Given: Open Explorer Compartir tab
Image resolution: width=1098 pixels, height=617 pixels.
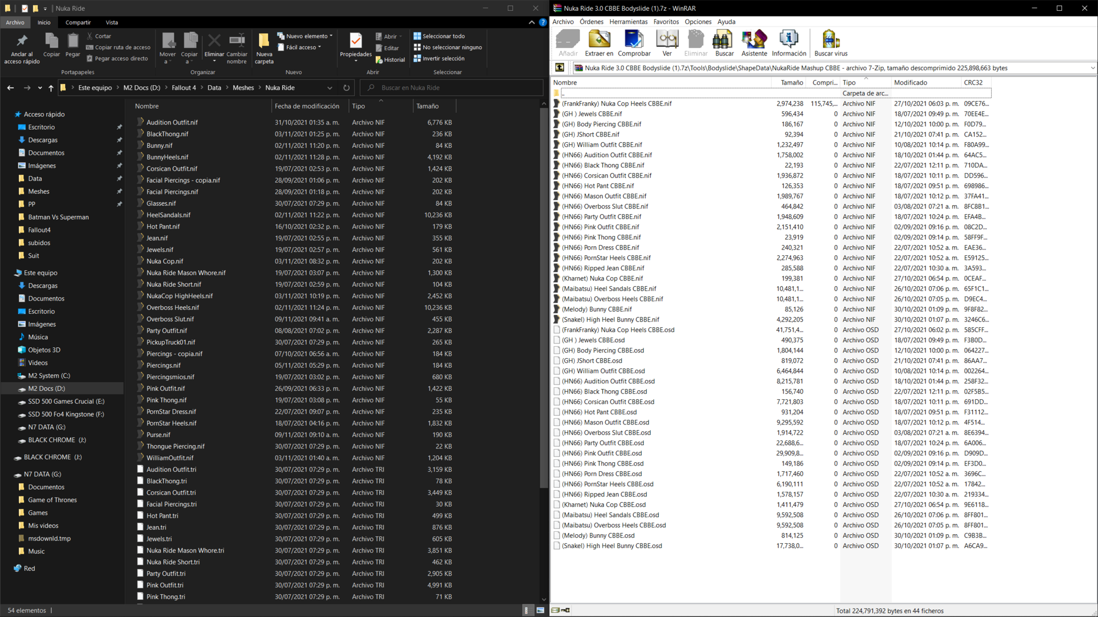Looking at the screenshot, I should pos(78,22).
